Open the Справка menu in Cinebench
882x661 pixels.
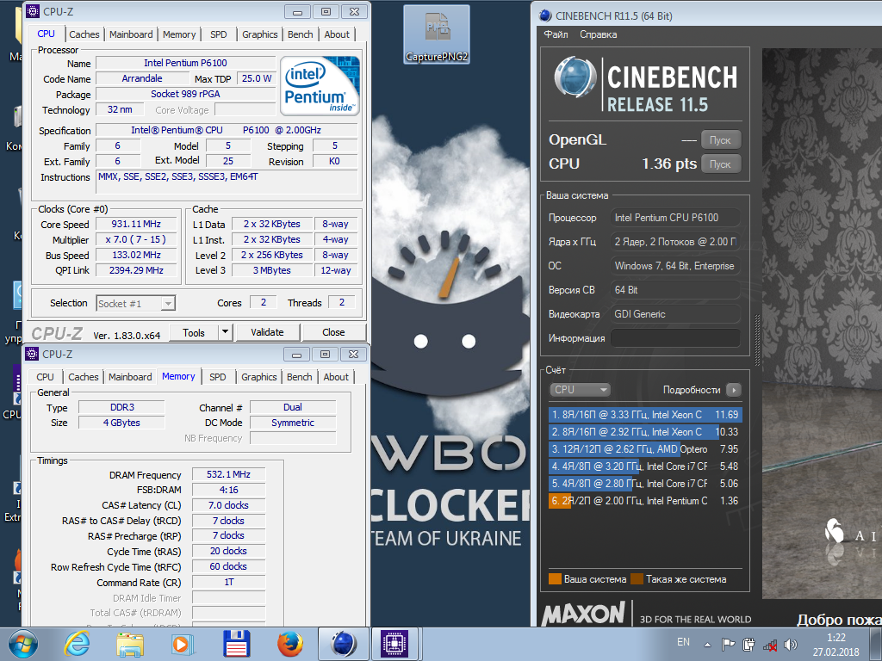pyautogui.click(x=599, y=34)
